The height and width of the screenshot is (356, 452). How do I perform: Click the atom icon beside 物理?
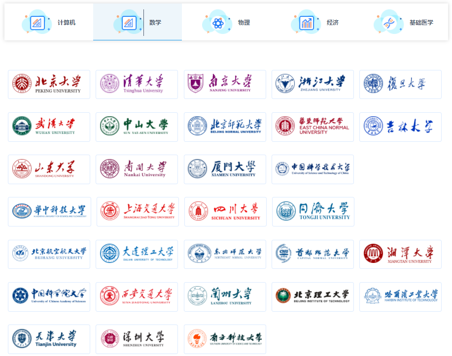218,23
